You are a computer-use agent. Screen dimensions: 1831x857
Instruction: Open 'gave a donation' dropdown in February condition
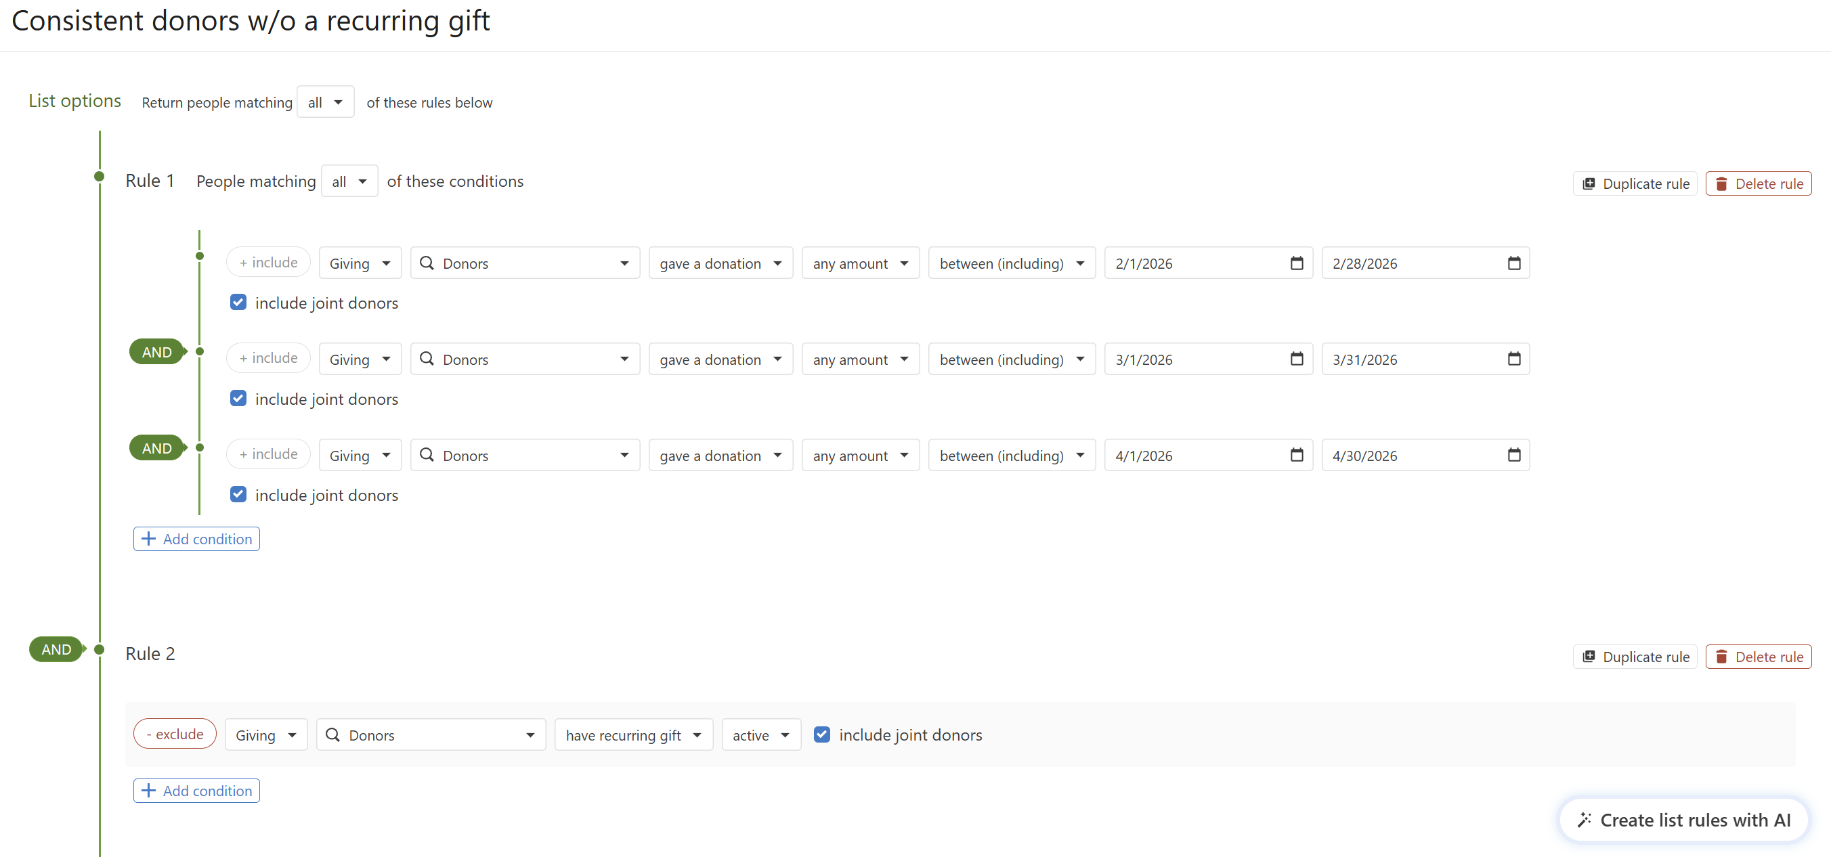coord(720,263)
